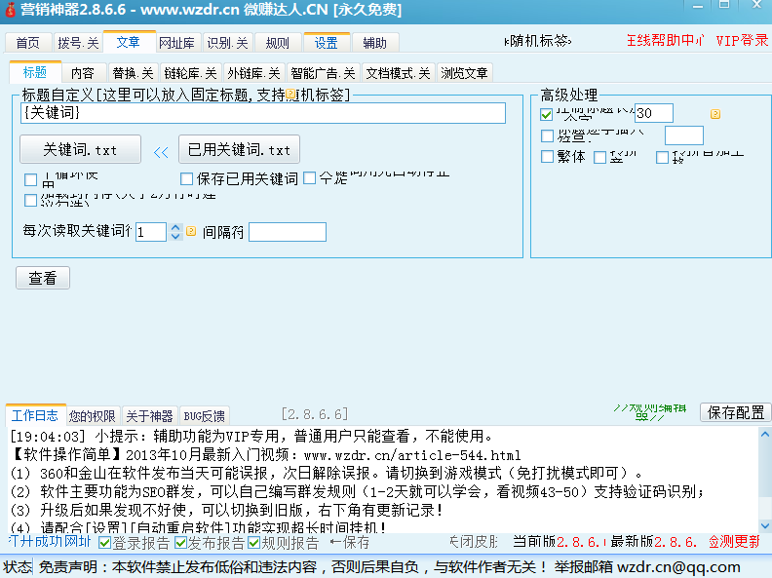Select the 文档模式.关 sub-tab
The width and height of the screenshot is (772, 578).
(x=399, y=73)
